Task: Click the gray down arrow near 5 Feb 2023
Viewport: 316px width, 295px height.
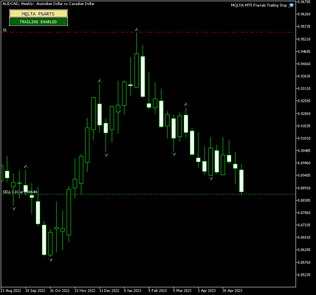Action: (173, 154)
